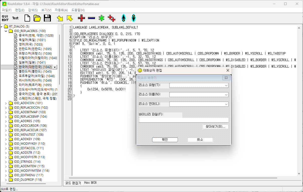The width and height of the screenshot is (303, 192).
Task: Click the GUI로 편집... status bar text
Action: tap(9, 189)
